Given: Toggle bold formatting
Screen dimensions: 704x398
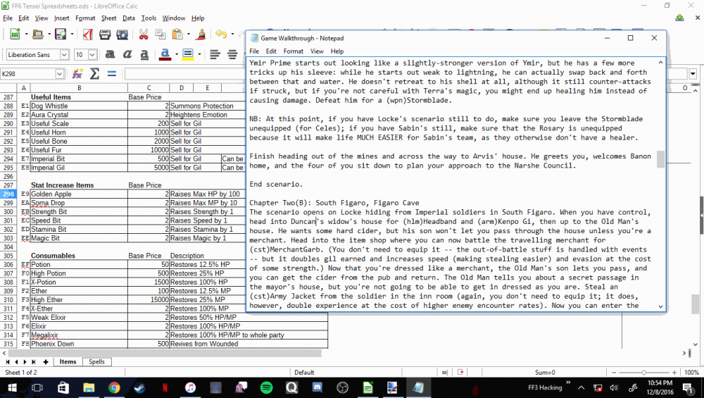Looking at the screenshot, I should [x=110, y=55].
